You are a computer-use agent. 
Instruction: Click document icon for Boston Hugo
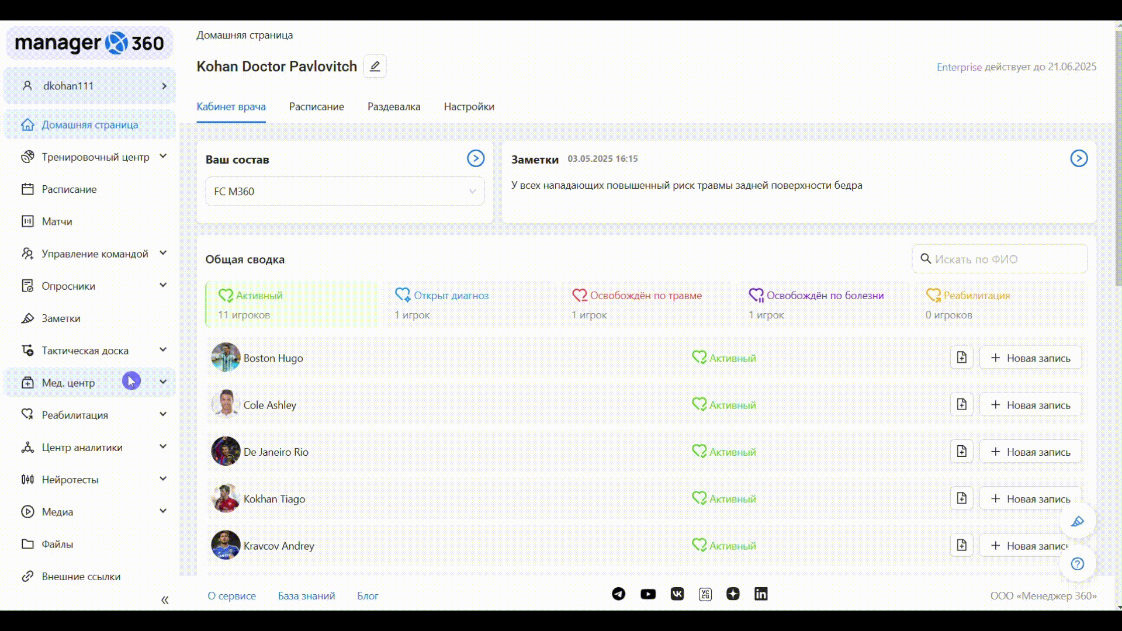click(x=961, y=358)
